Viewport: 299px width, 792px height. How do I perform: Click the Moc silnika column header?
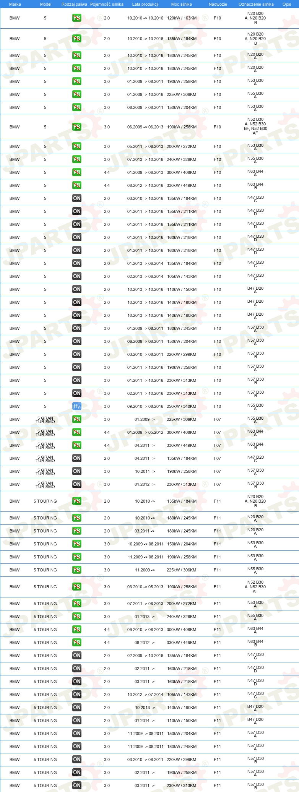pyautogui.click(x=182, y=4)
